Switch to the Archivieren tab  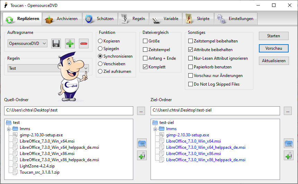tap(62, 19)
